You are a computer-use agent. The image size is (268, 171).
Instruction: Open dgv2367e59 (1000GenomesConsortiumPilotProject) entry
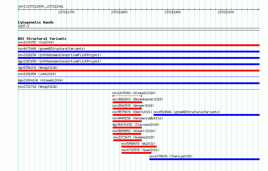[x=60, y=61]
